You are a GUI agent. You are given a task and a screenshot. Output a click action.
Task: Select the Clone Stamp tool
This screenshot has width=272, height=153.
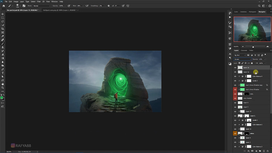pos(3,47)
